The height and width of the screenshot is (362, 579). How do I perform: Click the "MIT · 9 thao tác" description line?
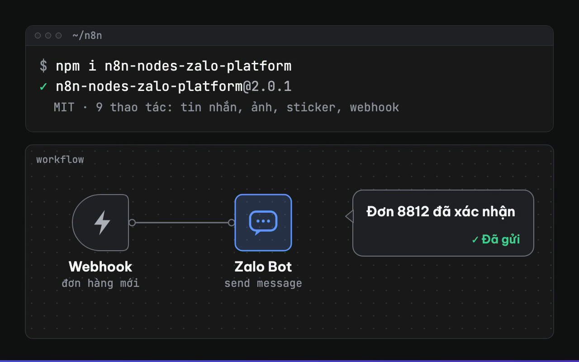(227, 107)
